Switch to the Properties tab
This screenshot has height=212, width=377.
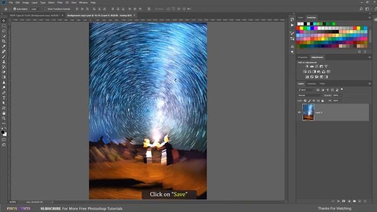click(303, 57)
